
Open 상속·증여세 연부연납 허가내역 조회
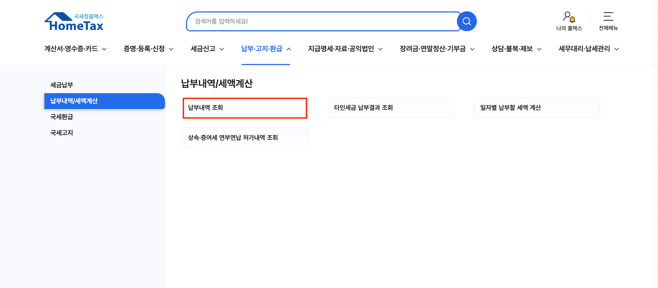click(245, 138)
